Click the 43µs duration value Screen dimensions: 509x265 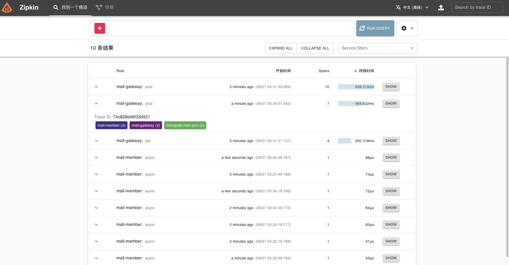[x=370, y=258]
